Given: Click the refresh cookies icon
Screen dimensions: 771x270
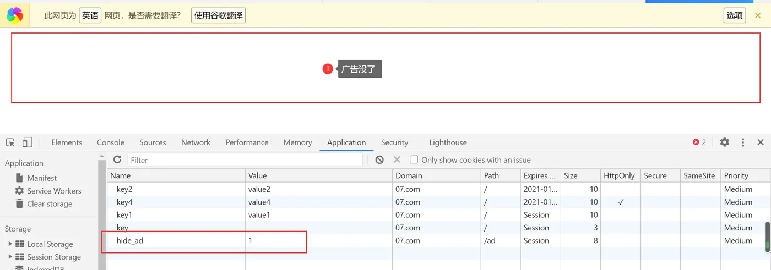Looking at the screenshot, I should pos(117,159).
